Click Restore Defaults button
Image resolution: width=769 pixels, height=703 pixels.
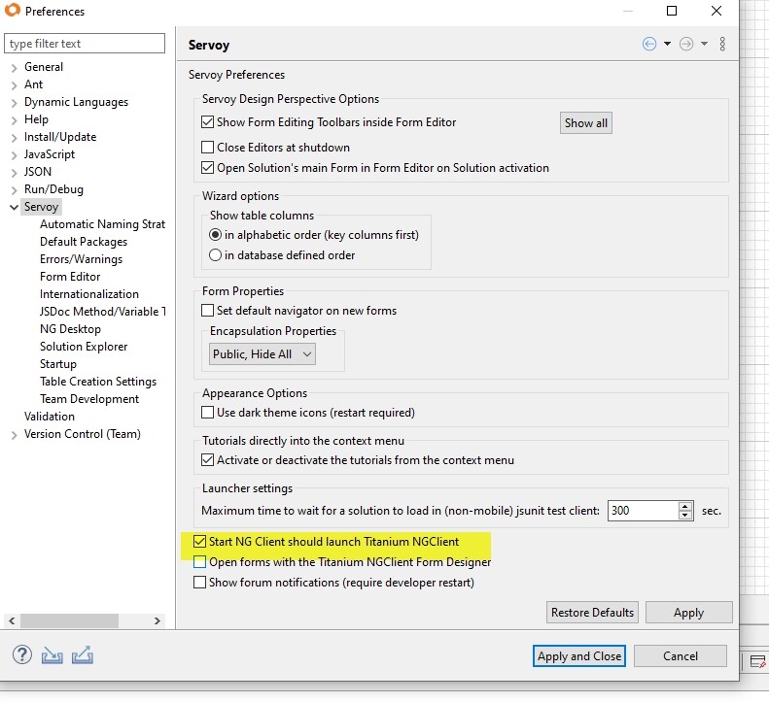pos(592,613)
